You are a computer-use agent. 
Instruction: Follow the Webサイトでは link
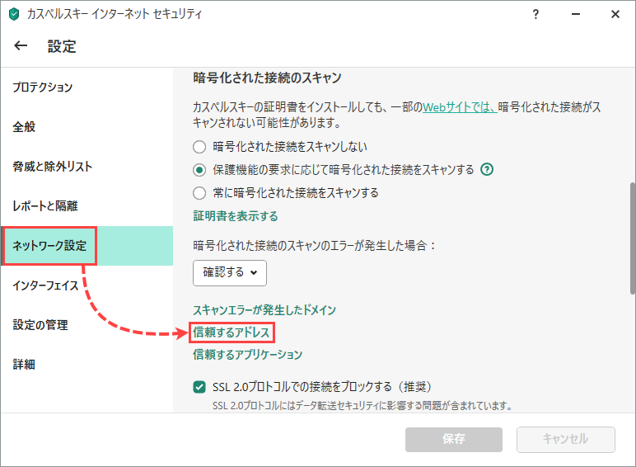(x=460, y=107)
